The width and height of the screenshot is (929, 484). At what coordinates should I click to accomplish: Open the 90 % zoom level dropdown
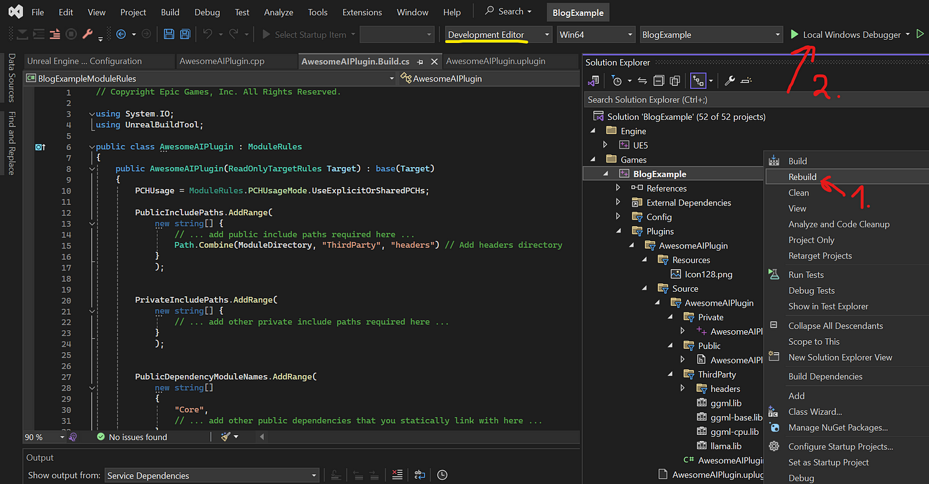[44, 437]
